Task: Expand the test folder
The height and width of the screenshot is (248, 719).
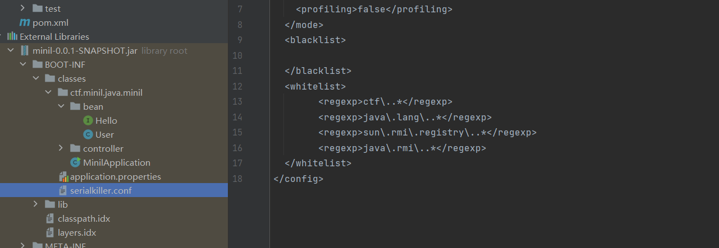Action: 22,9
